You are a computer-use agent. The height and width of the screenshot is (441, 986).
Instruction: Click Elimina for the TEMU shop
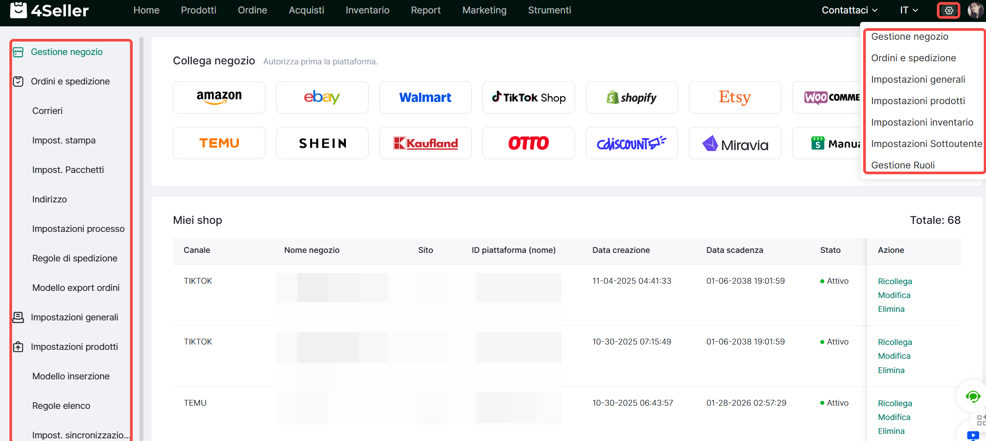point(891,431)
